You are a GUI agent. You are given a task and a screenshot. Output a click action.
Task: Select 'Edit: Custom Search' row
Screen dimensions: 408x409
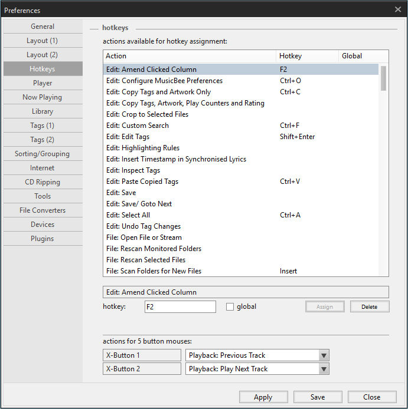tap(241, 126)
